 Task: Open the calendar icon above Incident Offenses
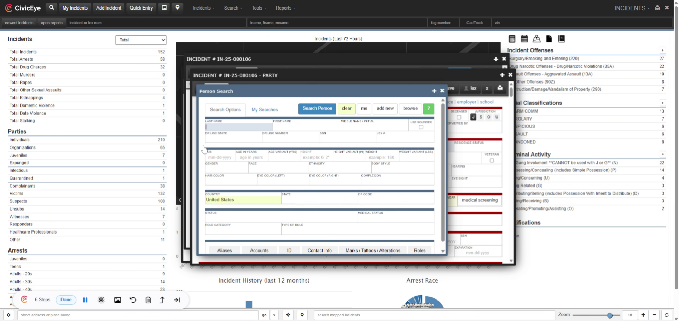click(x=524, y=39)
